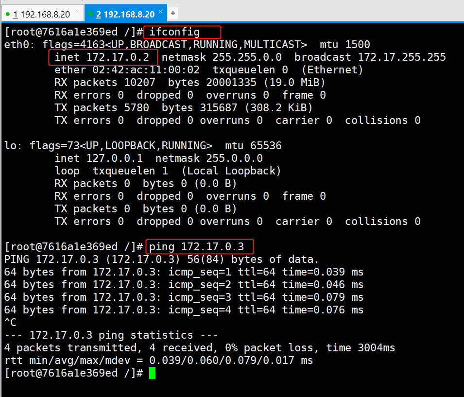Click inet 127.0.0.1 loopback address
The width and height of the screenshot is (464, 397).
pyautogui.click(x=99, y=158)
